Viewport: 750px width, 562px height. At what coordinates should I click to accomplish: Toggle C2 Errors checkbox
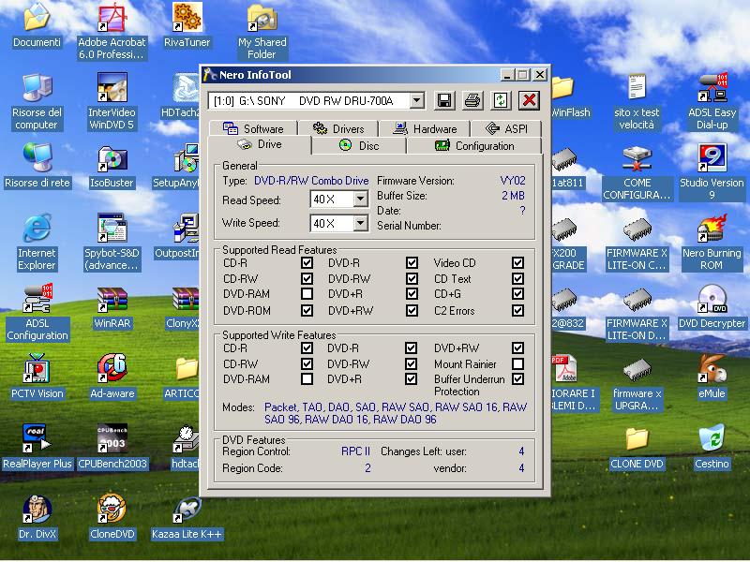pos(517,311)
